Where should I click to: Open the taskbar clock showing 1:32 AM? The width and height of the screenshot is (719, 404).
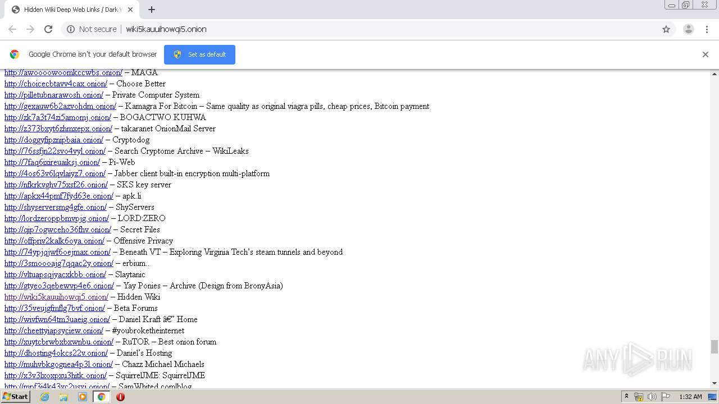click(x=690, y=397)
